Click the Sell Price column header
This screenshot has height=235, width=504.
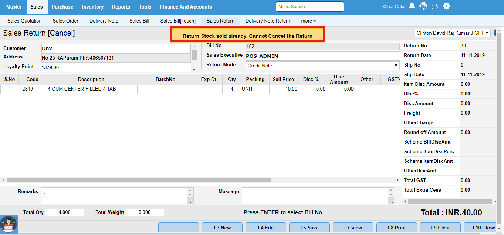pos(283,79)
